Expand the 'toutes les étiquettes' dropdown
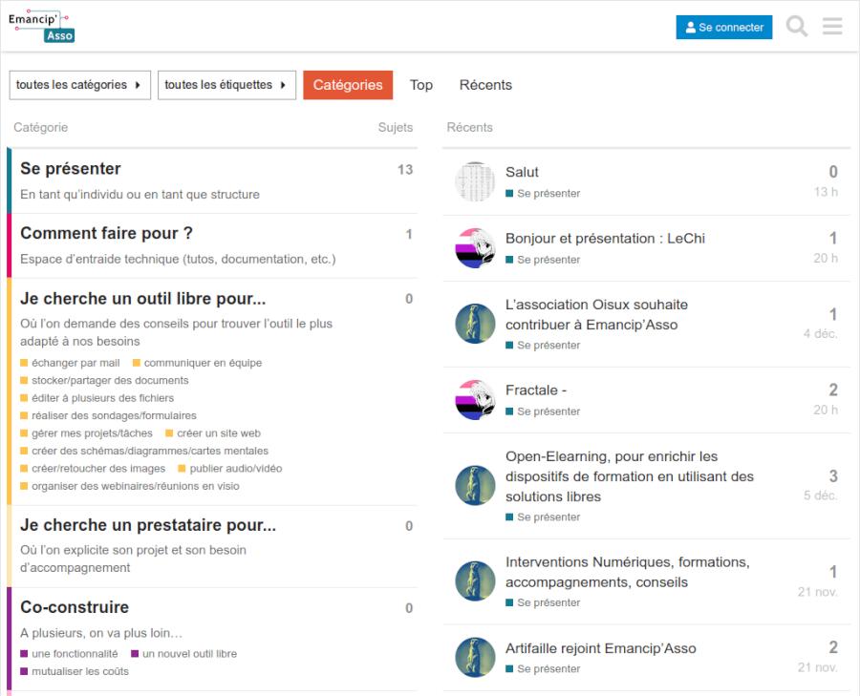860x696 pixels. pyautogui.click(x=227, y=85)
